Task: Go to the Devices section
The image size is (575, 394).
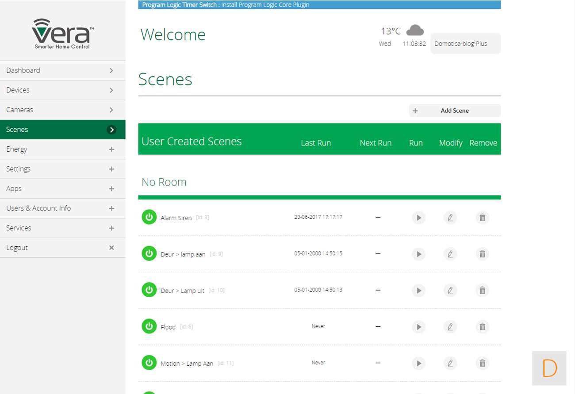Action: 62,90
